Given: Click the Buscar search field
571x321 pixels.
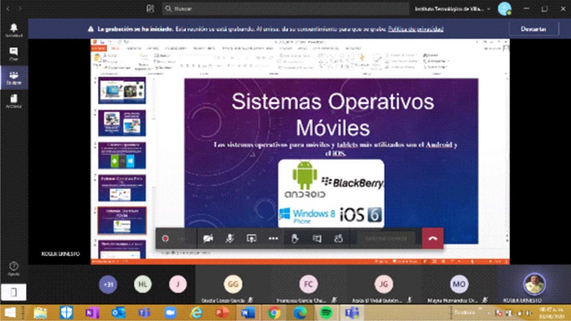Looking at the screenshot, I should [x=285, y=9].
